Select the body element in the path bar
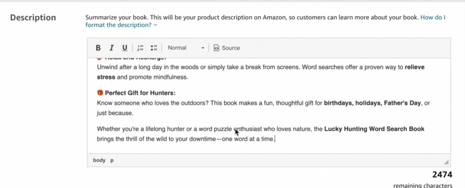465x188 pixels. coord(99,160)
